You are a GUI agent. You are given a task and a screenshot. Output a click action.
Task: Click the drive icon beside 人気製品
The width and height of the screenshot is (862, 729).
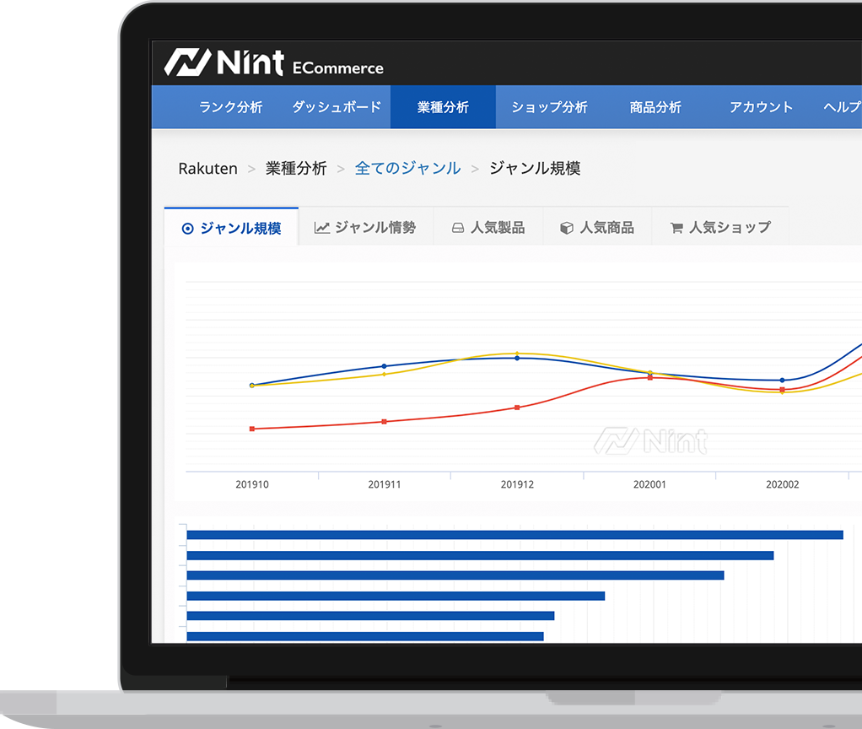point(457,228)
